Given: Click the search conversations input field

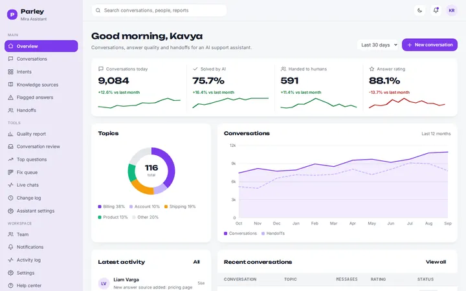Looking at the screenshot, I should pos(159,10).
